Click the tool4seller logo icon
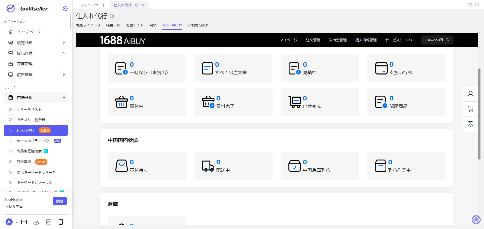Screen dimensions: 484x229 [x=11, y=9]
